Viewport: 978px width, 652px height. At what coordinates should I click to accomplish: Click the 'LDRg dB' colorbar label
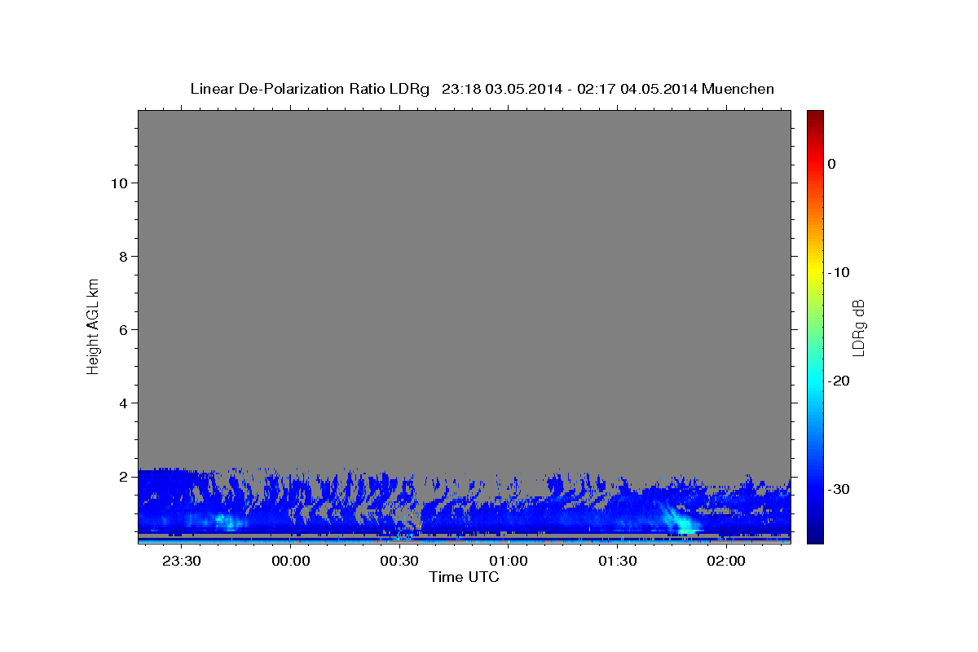[858, 328]
